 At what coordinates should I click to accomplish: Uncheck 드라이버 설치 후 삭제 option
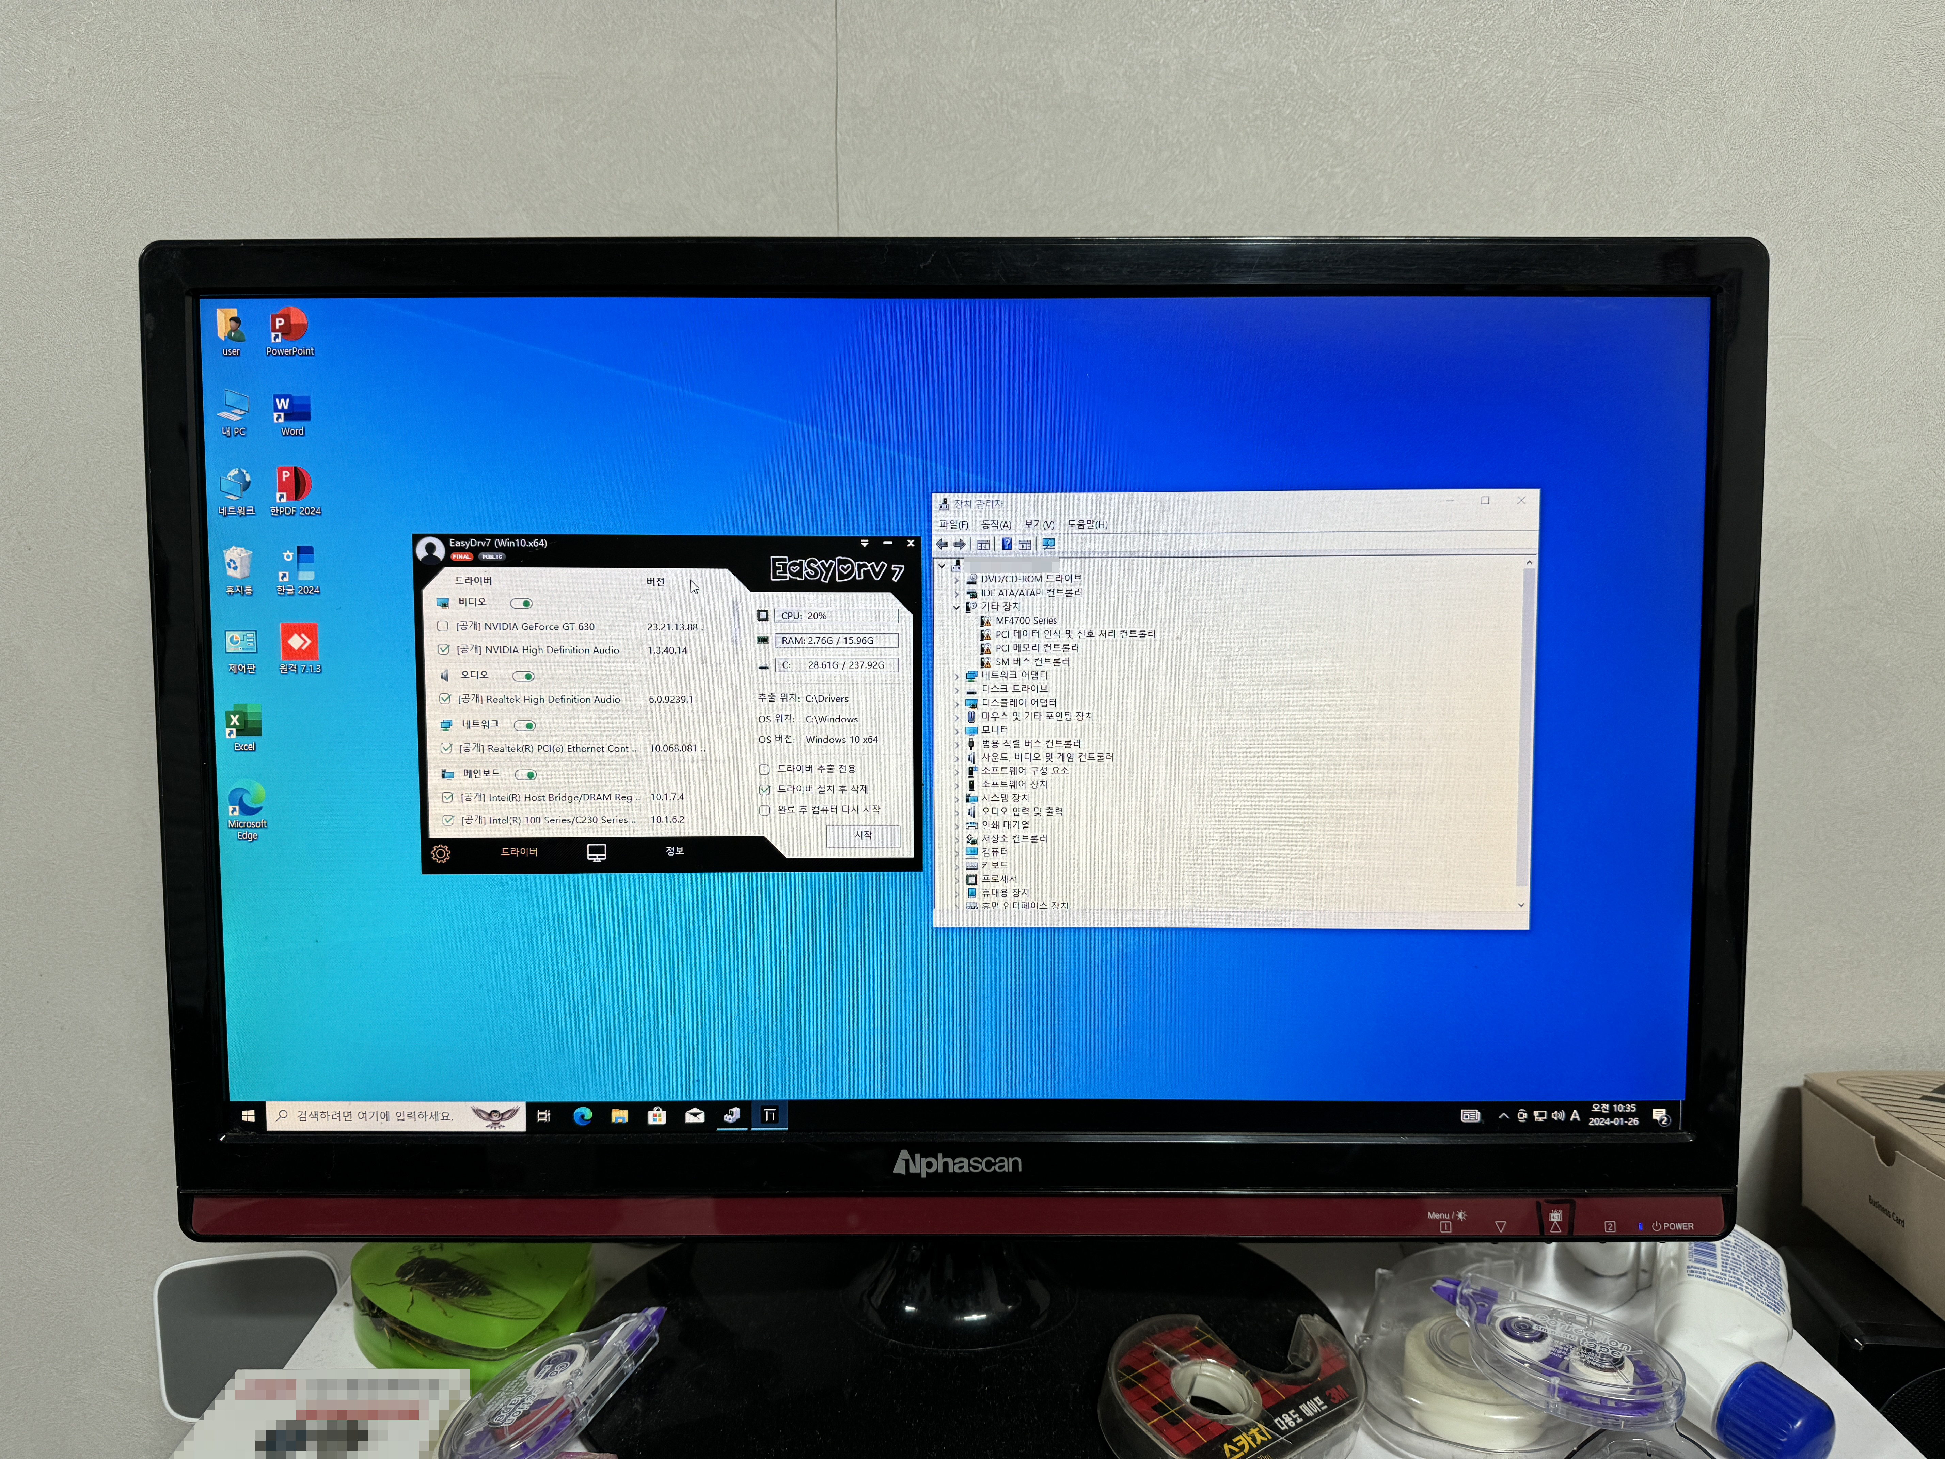tap(764, 790)
